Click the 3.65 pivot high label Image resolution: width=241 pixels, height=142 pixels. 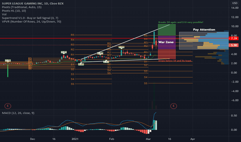(x=100, y=53)
